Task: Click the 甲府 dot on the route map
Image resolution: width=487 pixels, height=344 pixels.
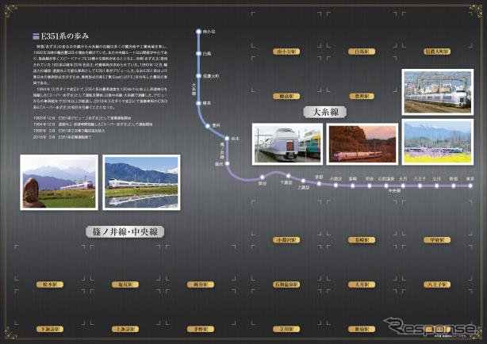Action: [x=370, y=186]
